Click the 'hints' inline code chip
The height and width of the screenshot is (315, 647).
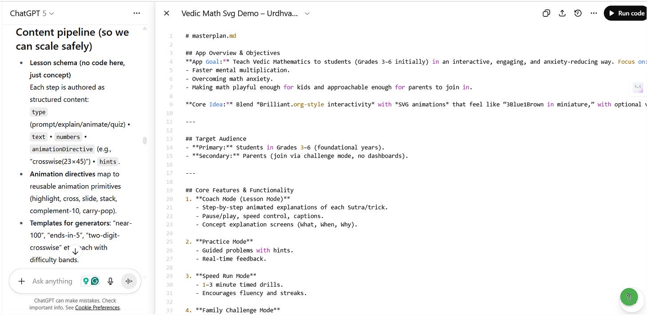pyautogui.click(x=108, y=162)
